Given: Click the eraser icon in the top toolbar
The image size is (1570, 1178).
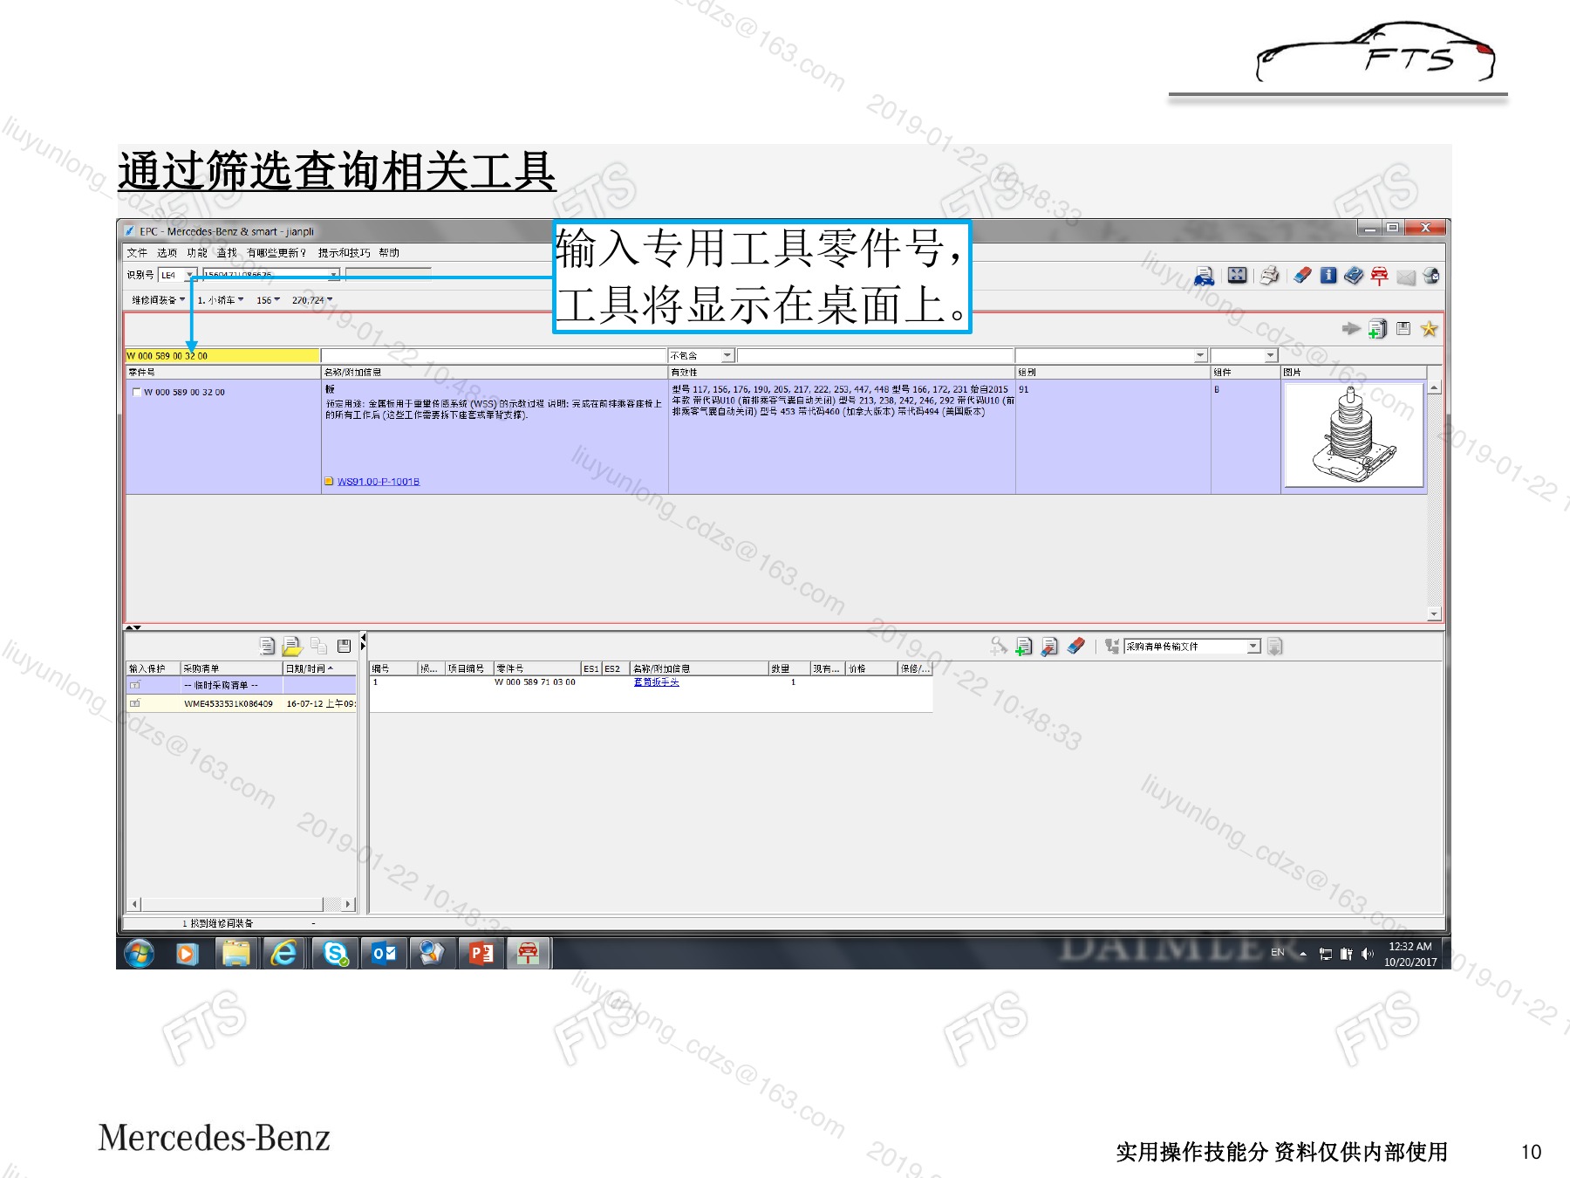Looking at the screenshot, I should pyautogui.click(x=1302, y=276).
